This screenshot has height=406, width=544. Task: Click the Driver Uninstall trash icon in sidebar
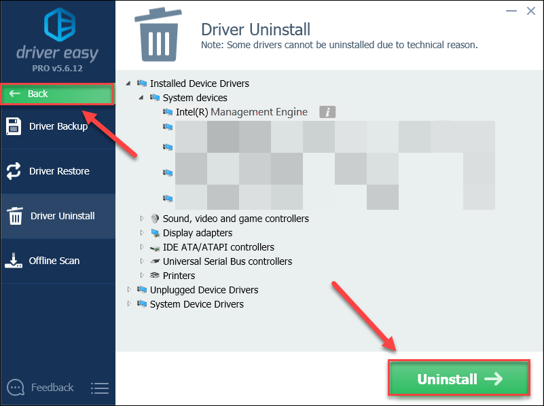coord(15,216)
